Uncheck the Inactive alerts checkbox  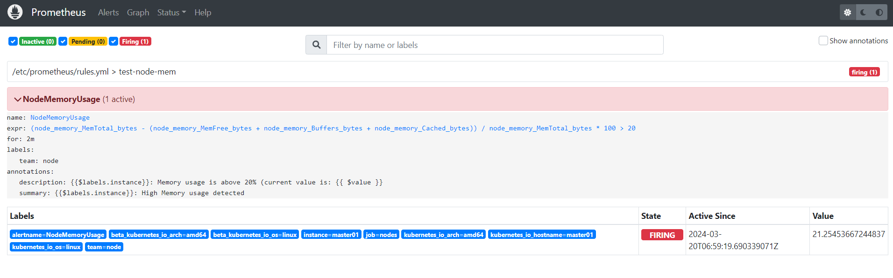coord(13,41)
